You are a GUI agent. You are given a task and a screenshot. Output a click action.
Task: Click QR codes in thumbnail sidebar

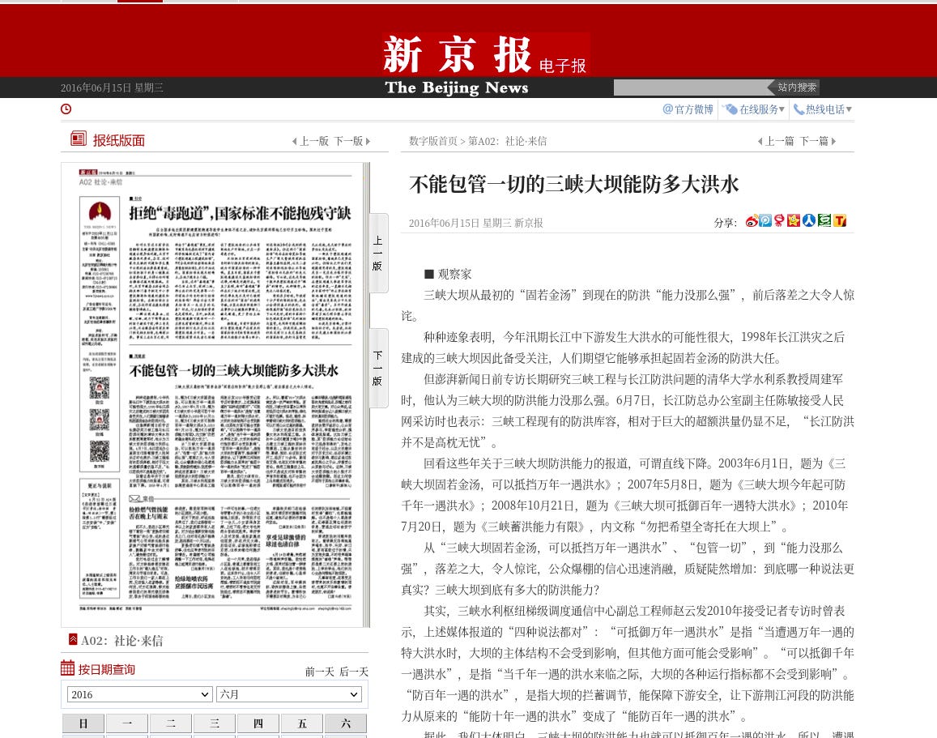pyautogui.click(x=99, y=421)
